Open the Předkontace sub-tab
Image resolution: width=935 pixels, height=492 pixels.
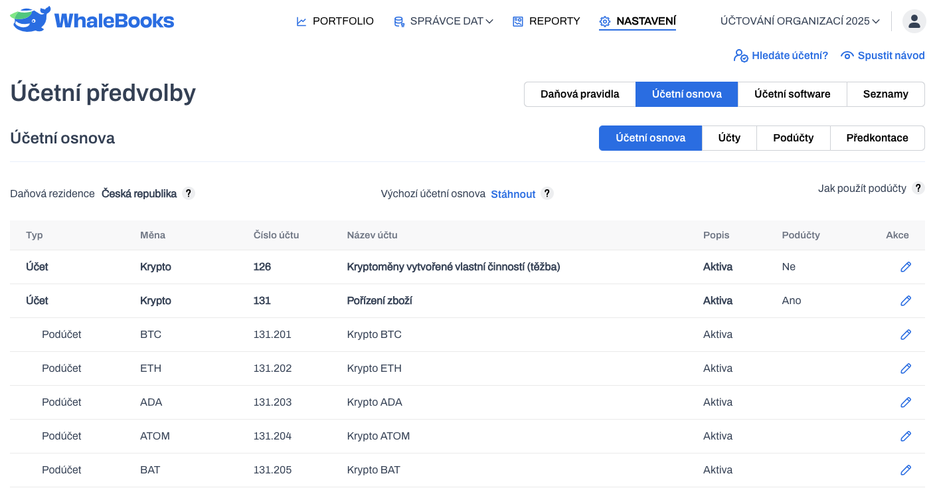coord(877,138)
